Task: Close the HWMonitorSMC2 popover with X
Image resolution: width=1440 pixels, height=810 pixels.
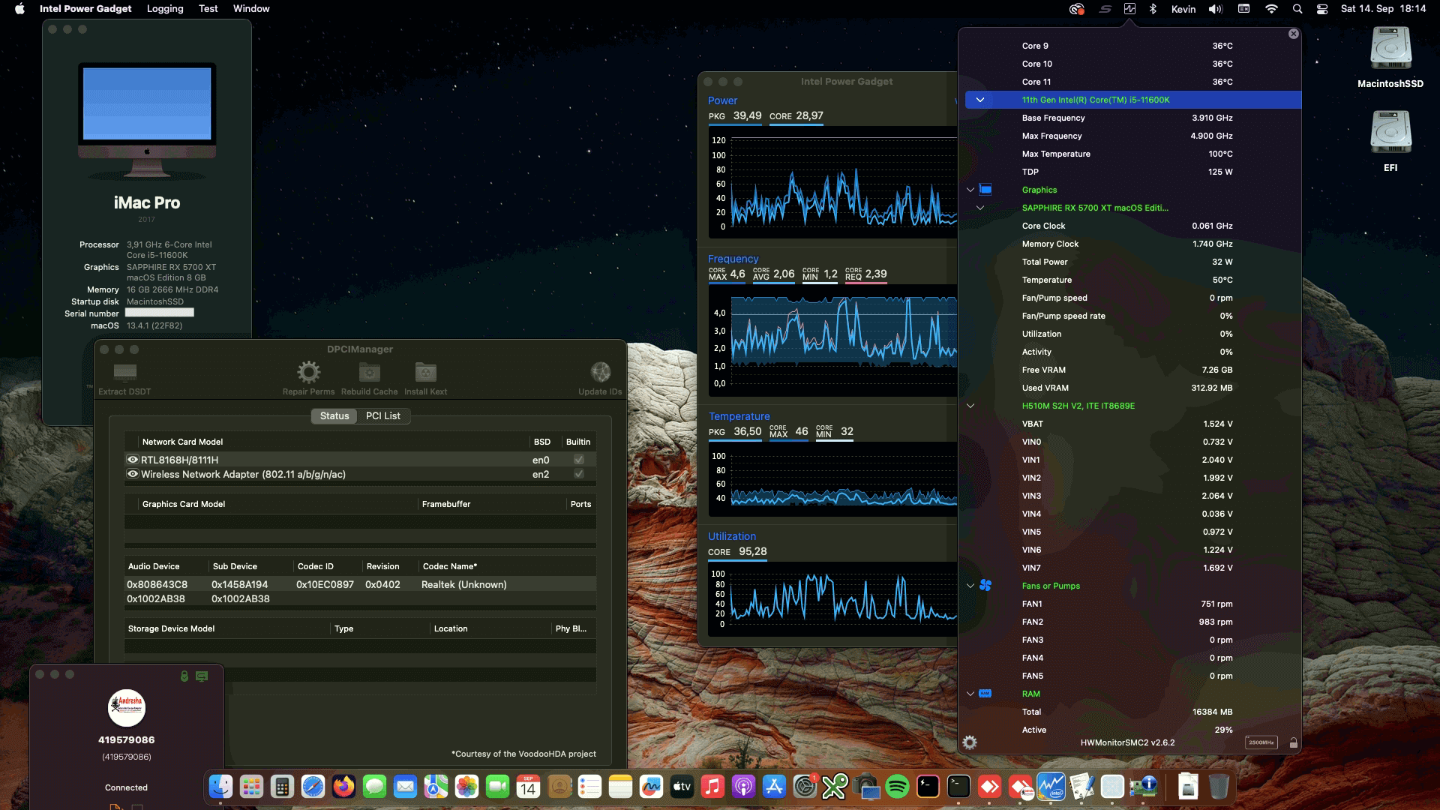Action: point(1293,34)
